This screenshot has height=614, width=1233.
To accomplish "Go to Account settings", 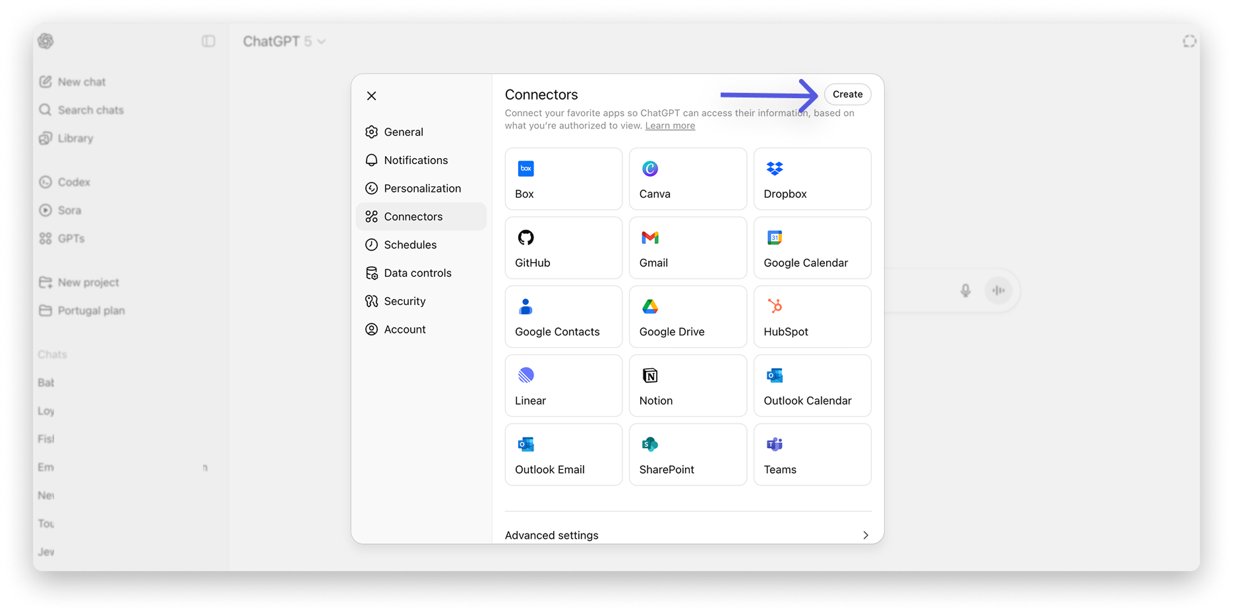I will [421, 329].
